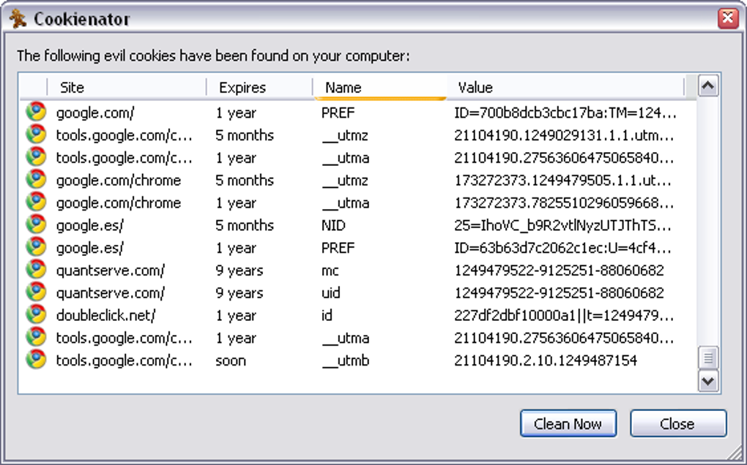The width and height of the screenshot is (747, 465).
Task: Select Chrome icon on google.es/ PREF row
Action: 36,247
